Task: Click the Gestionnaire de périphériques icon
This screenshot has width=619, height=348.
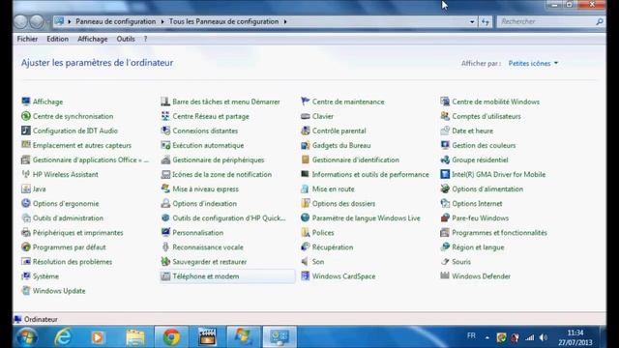Action: click(165, 159)
